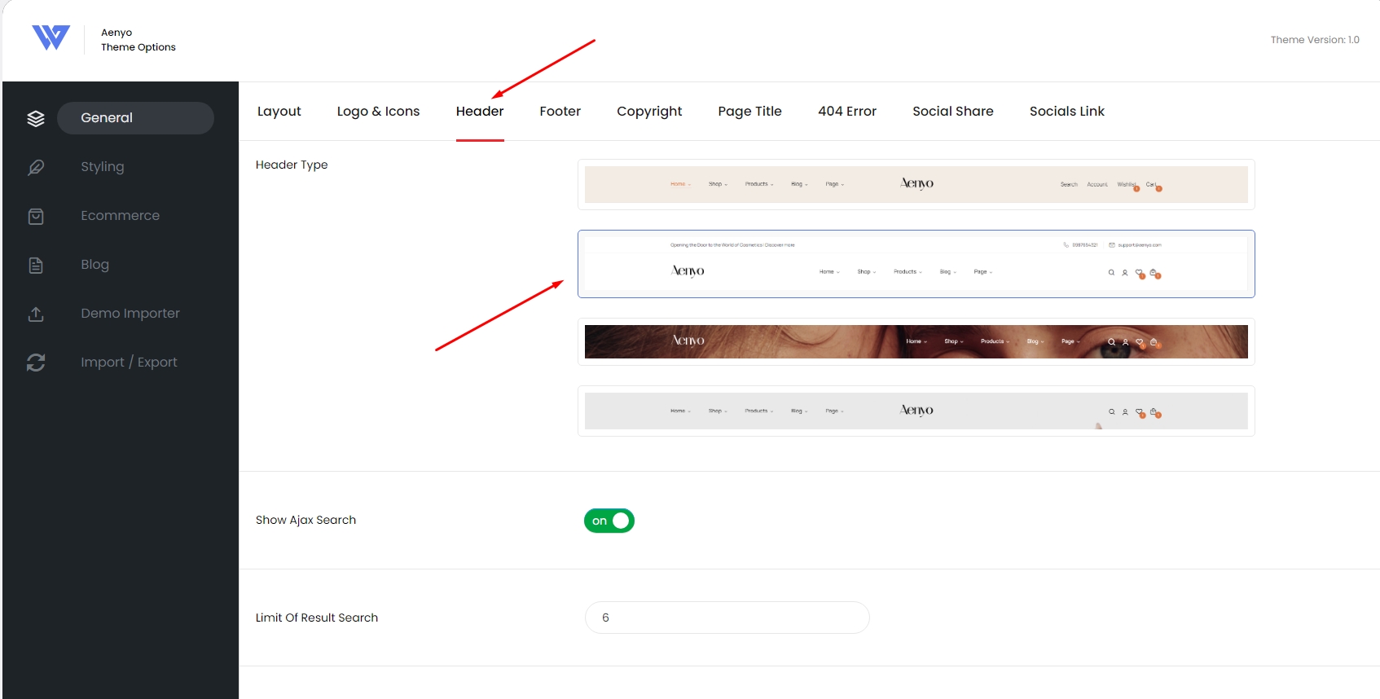
Task: Click the Aenyo Theme Options title
Action: 138,40
